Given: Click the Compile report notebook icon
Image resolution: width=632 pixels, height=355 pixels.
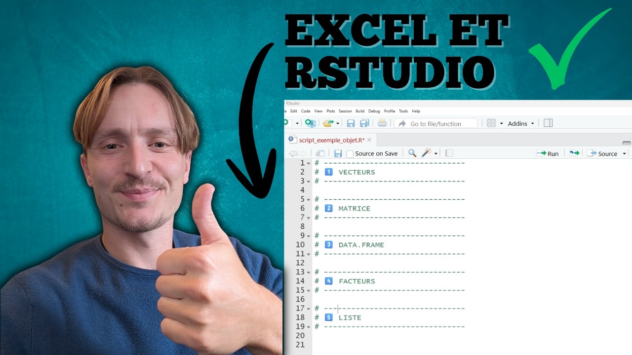Looking at the screenshot, I should point(449,153).
